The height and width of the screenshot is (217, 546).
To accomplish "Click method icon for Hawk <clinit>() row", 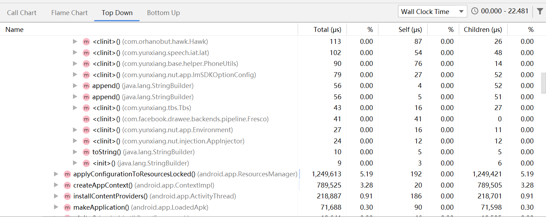I will tap(86, 42).
